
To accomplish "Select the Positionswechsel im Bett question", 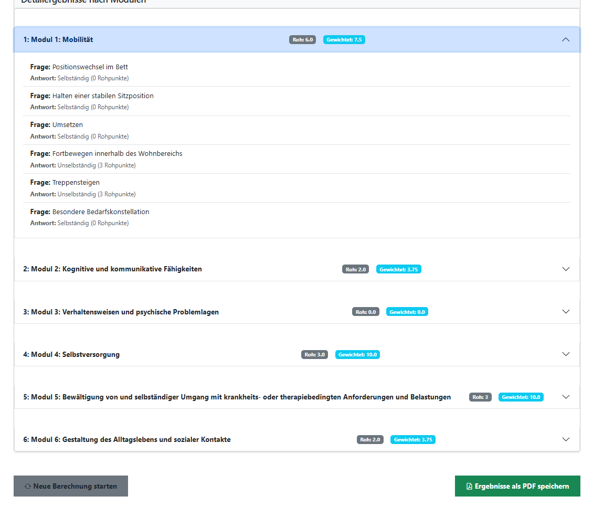I will pos(90,67).
